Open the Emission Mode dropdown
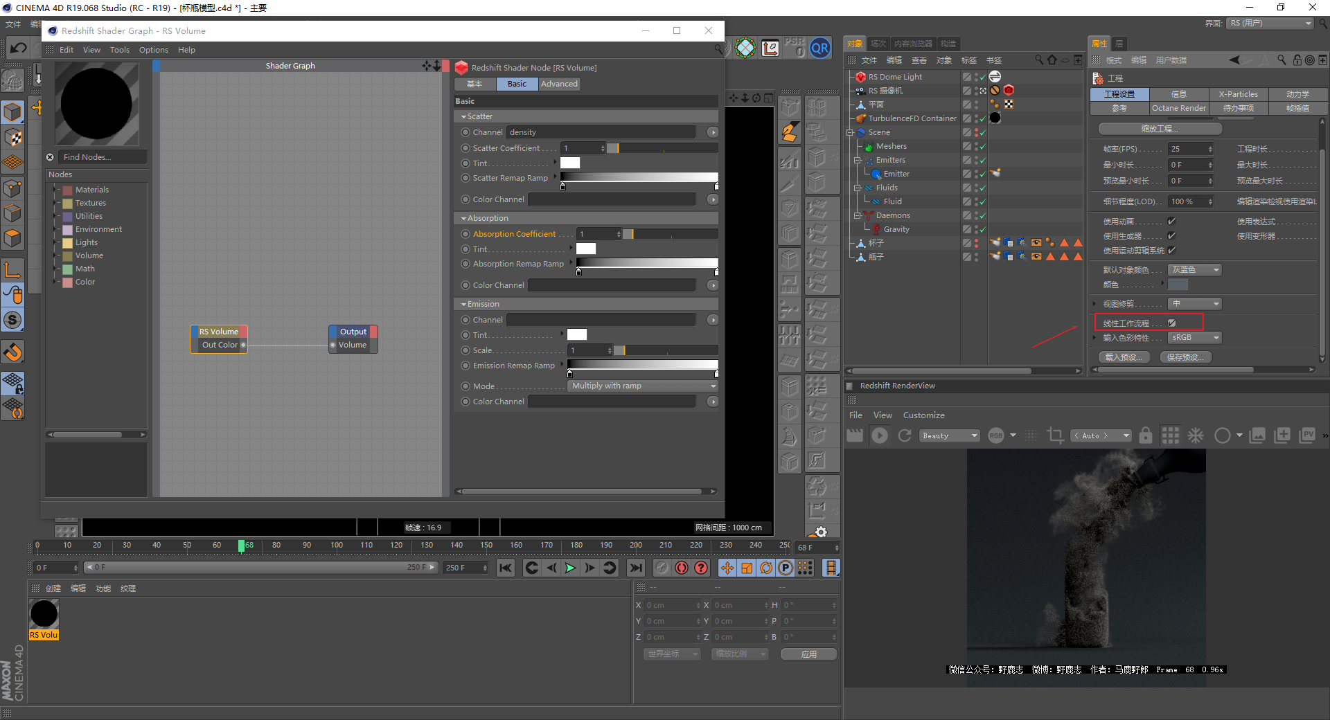 (642, 386)
